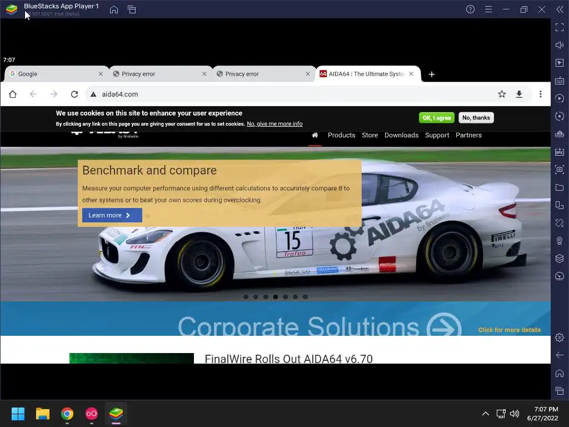This screenshot has height=427, width=569.
Task: Open BlueStacks hamburger menu
Action: [488, 9]
